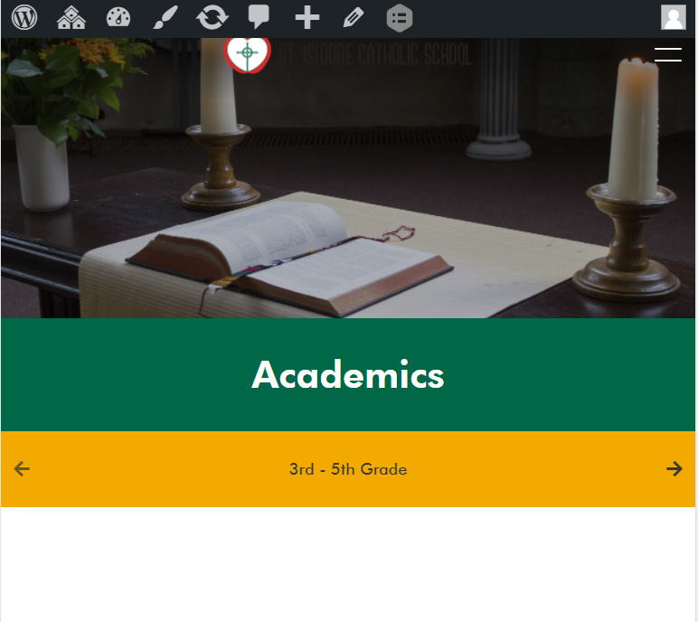
Task: Click the WordPress logo icon
Action: click(24, 18)
